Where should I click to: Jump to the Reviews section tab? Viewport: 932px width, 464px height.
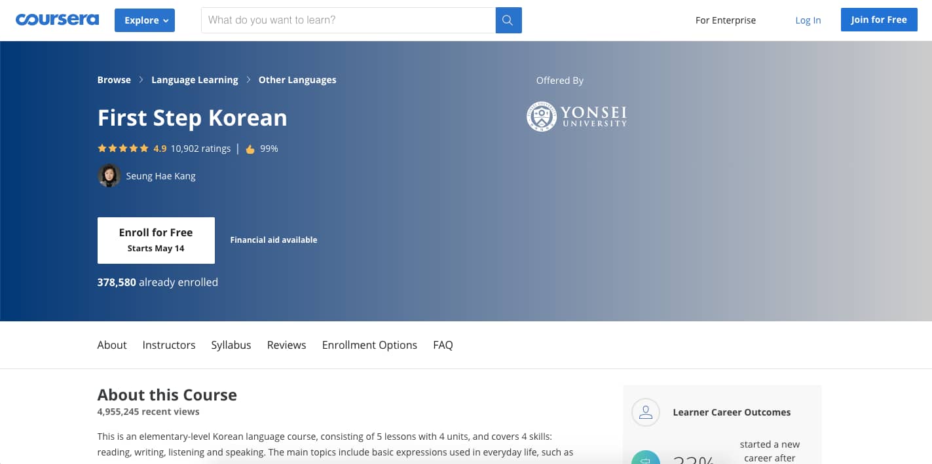coord(286,345)
